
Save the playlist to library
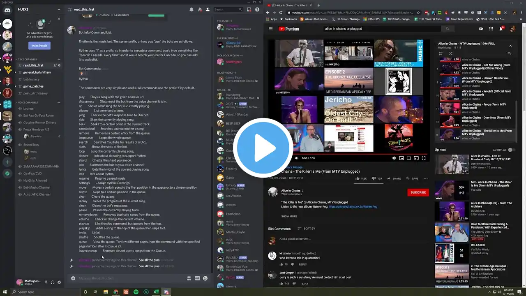point(510,53)
